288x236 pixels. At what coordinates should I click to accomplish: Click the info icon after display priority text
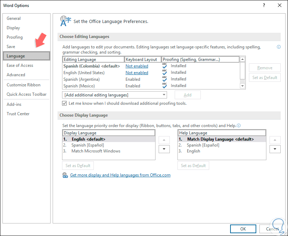[238, 126]
